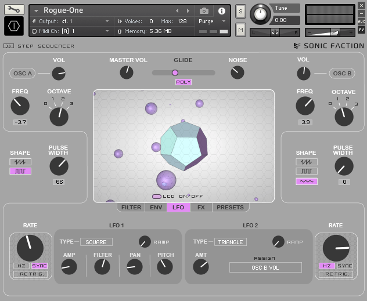This screenshot has width=367, height=301.
Task: Switch to the PRESETS tab
Action: coord(230,207)
